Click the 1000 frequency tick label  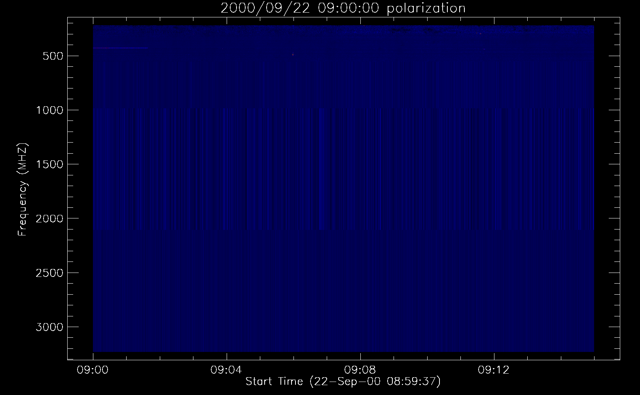pos(49,110)
